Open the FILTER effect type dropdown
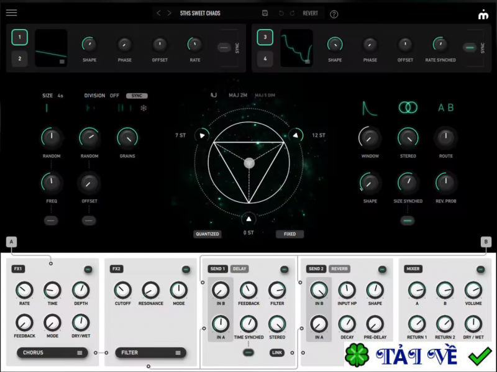 (x=150, y=353)
